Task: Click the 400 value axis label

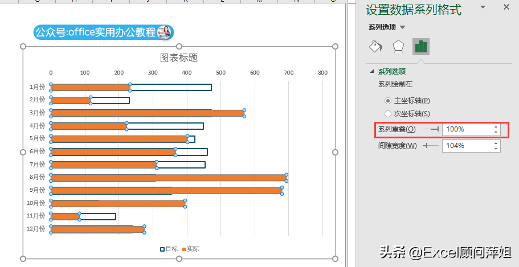Action: tap(187, 73)
